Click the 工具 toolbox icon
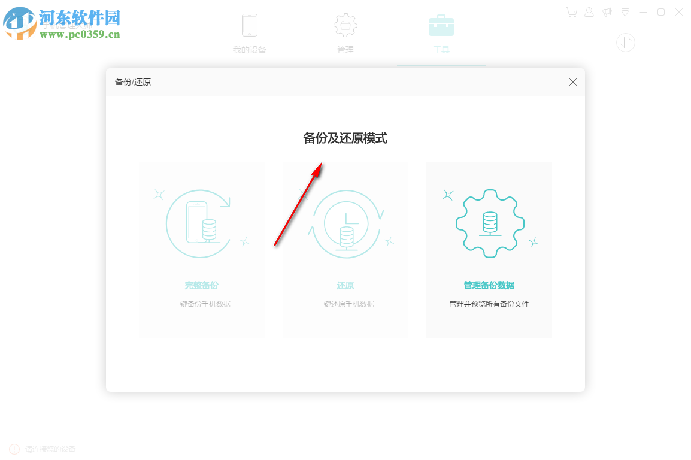The image size is (691, 460). point(441,25)
